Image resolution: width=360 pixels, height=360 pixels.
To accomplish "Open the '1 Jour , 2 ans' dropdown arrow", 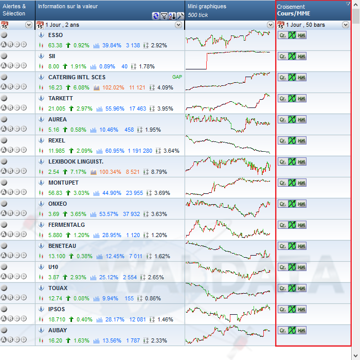I will click(x=178, y=25).
